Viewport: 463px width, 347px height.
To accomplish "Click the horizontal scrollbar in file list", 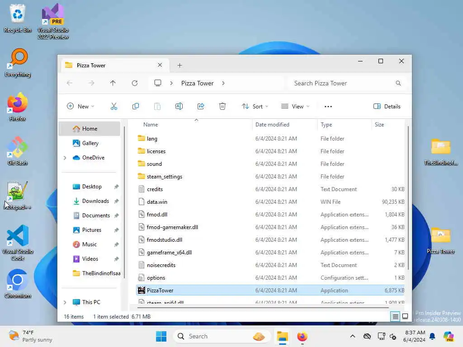I will coord(264,308).
